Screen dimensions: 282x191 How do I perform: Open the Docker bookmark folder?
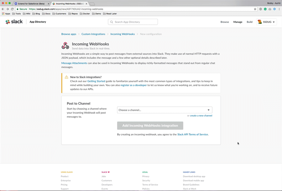point(85,14)
